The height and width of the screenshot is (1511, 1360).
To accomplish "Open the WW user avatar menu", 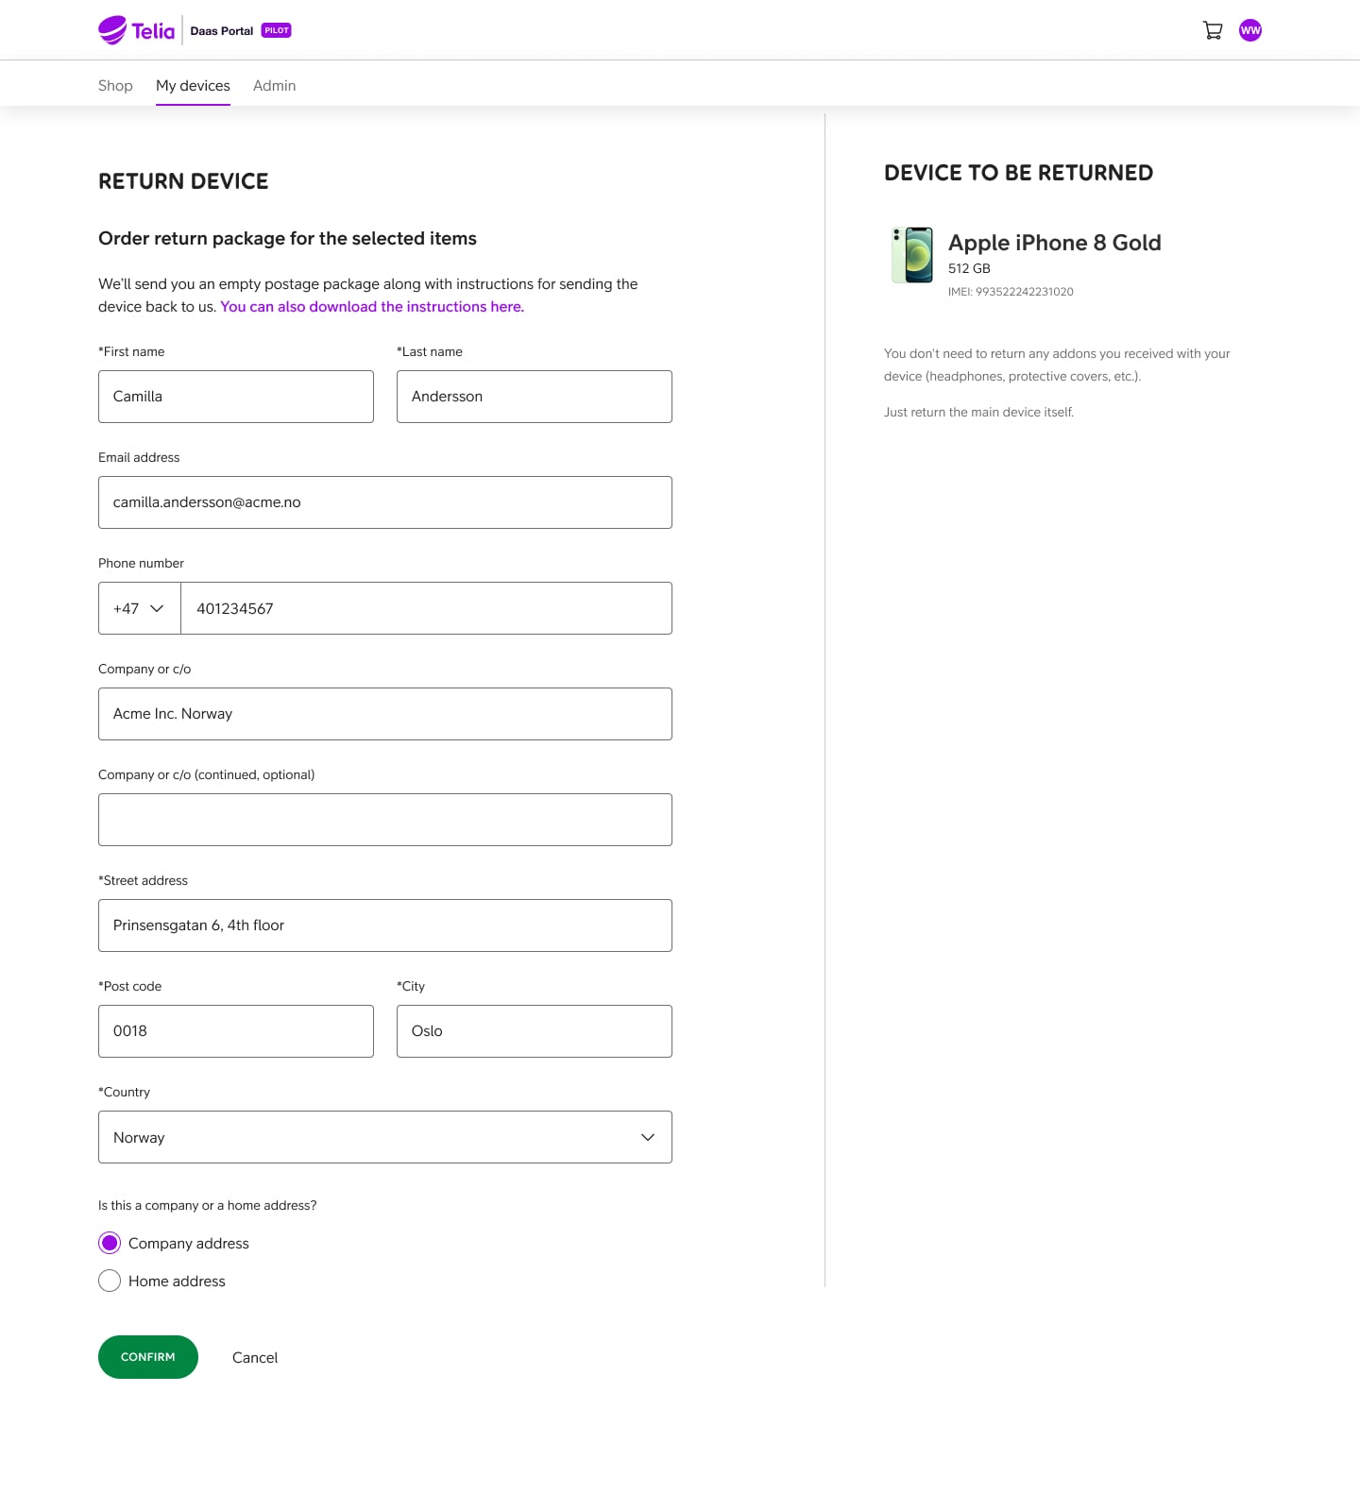I will tap(1250, 30).
